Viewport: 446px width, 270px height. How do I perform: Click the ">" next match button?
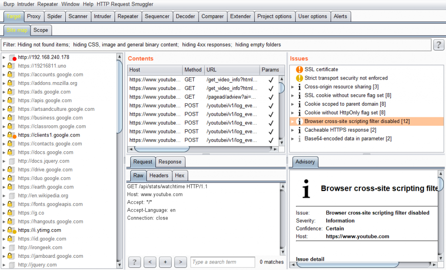180,262
